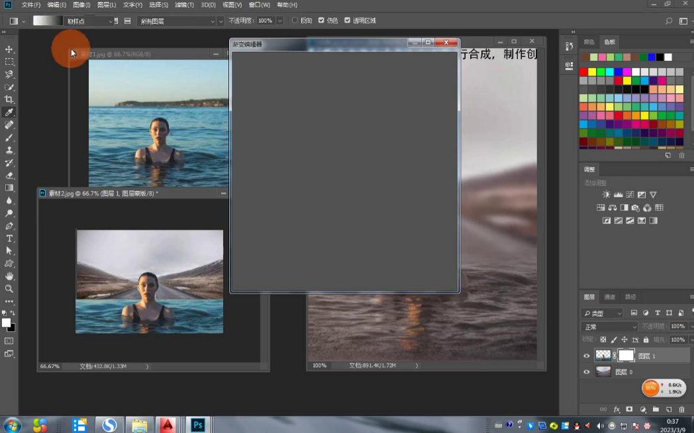Viewport: 694px width, 433px height.
Task: Toggle the 反向 reverse checkbox
Action: [x=295, y=20]
